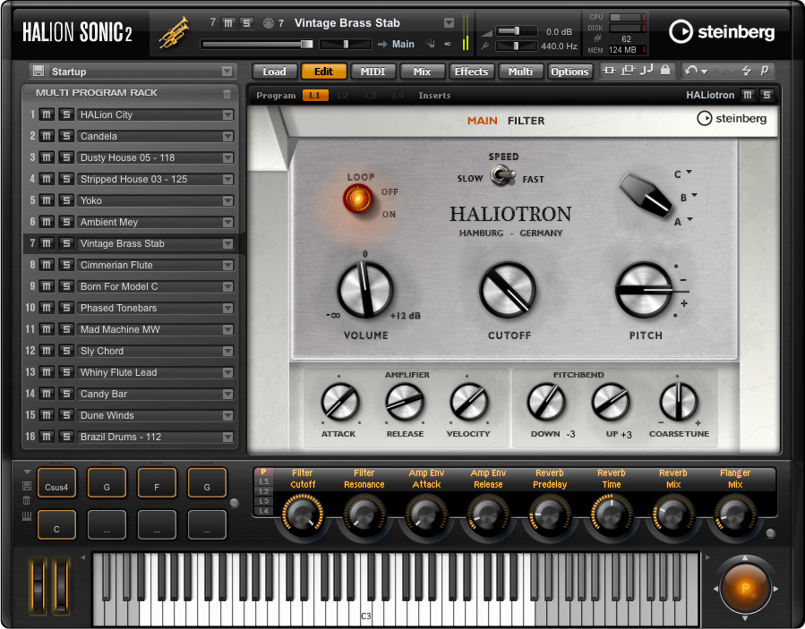The image size is (805, 629).
Task: Expand the Cimmerian Flute slot dropdown
Action: 228,265
